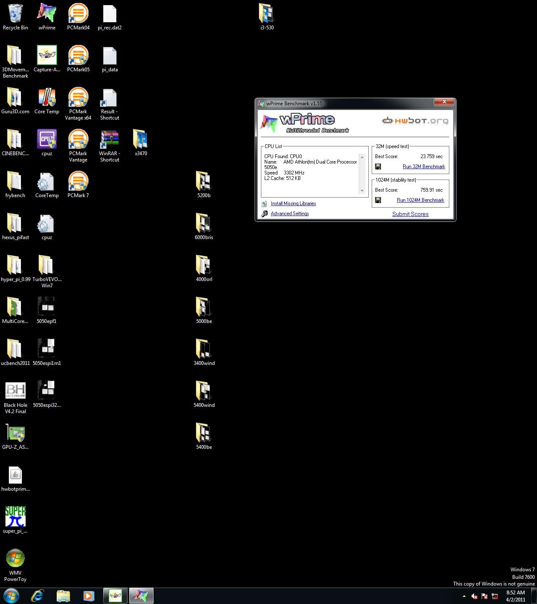The height and width of the screenshot is (604, 537).
Task: Select the 5000be folder icon
Action: (204, 307)
